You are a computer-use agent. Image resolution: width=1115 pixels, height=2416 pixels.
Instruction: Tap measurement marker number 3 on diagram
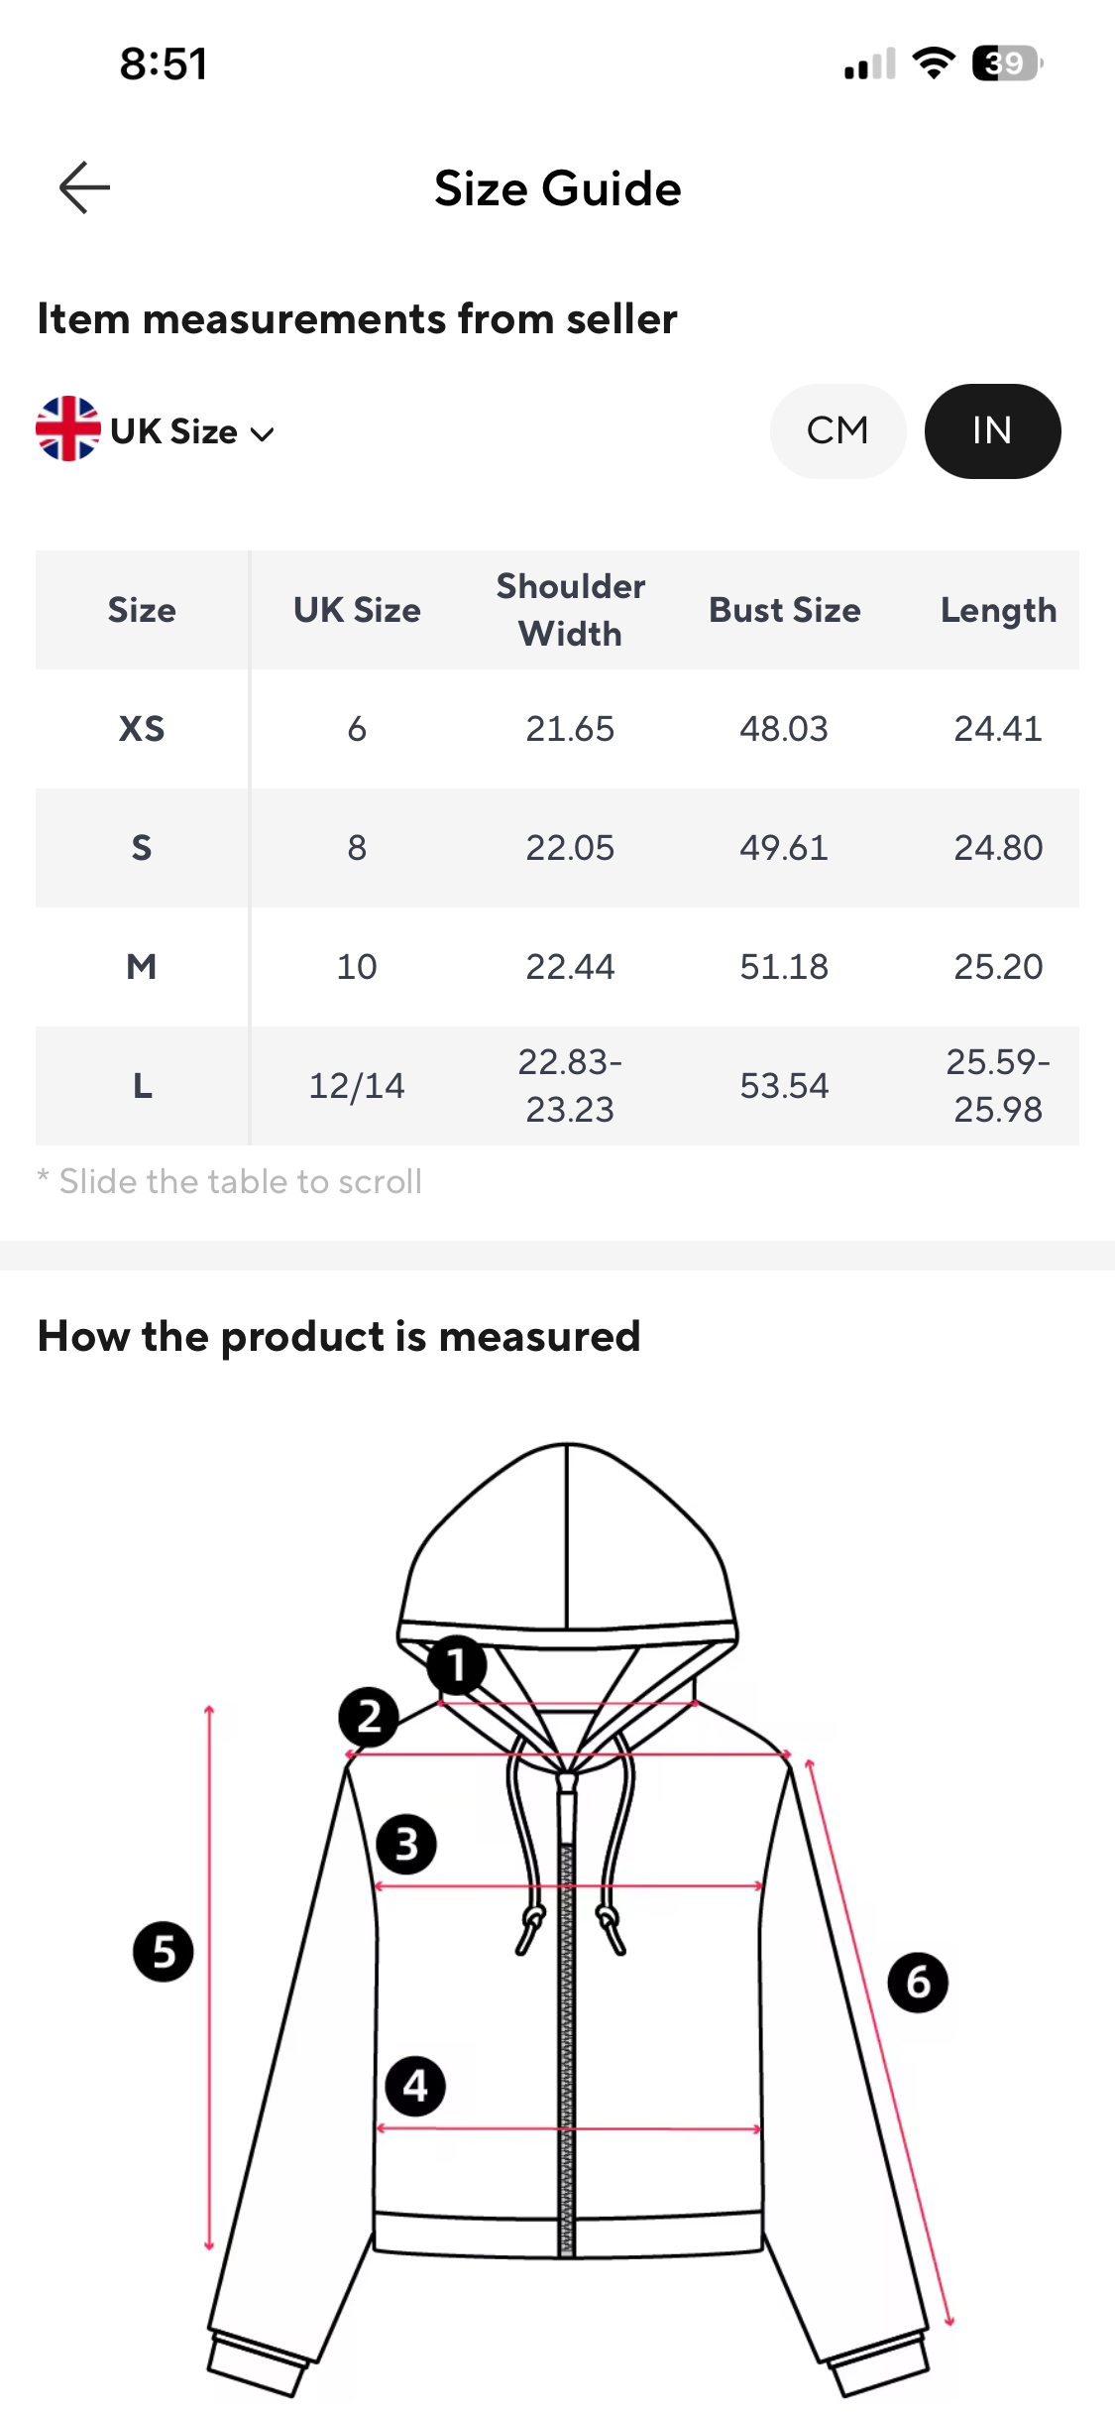pos(406,1845)
